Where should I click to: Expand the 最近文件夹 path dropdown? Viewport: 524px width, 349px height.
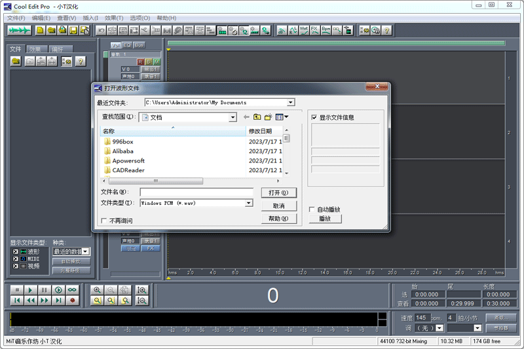pyautogui.click(x=291, y=102)
